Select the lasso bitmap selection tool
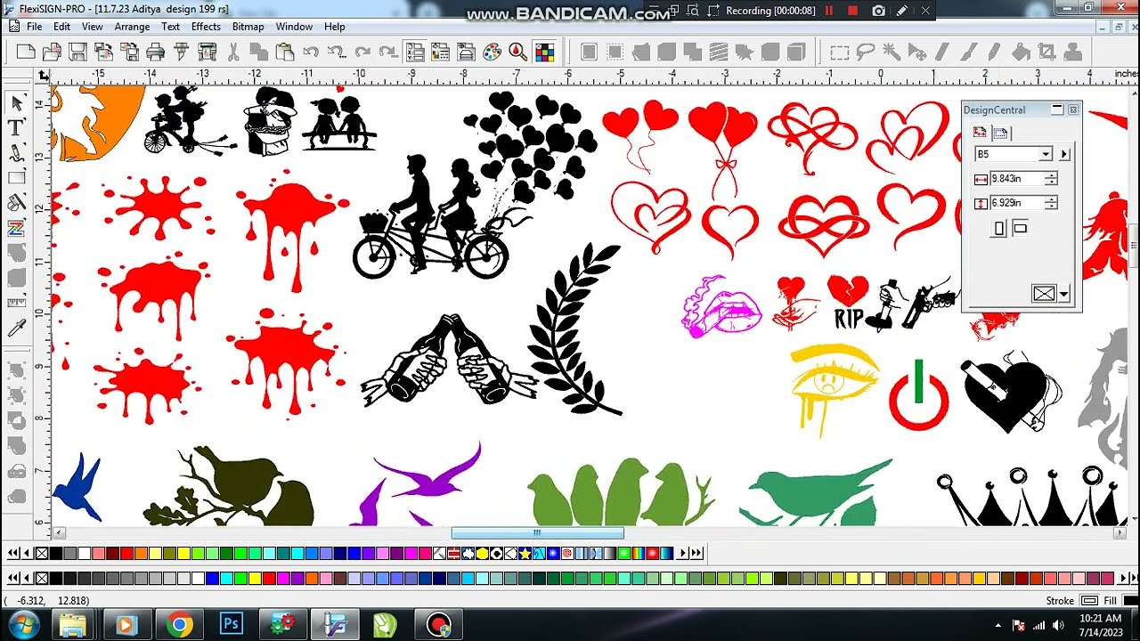This screenshot has width=1140, height=641. pos(865,52)
